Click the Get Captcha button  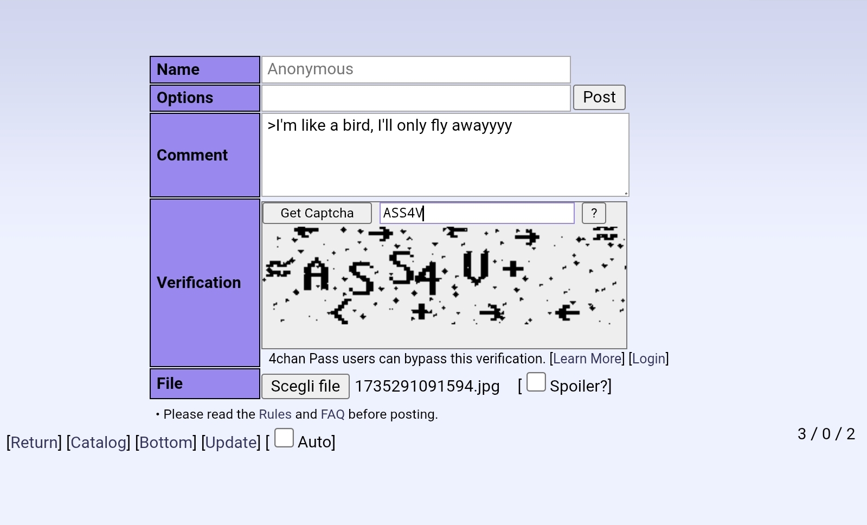point(317,213)
